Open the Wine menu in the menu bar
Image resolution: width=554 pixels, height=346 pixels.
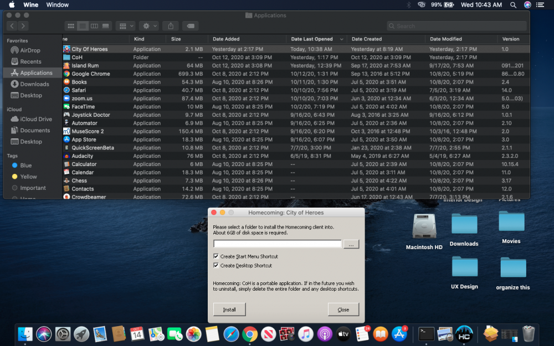[30, 4]
